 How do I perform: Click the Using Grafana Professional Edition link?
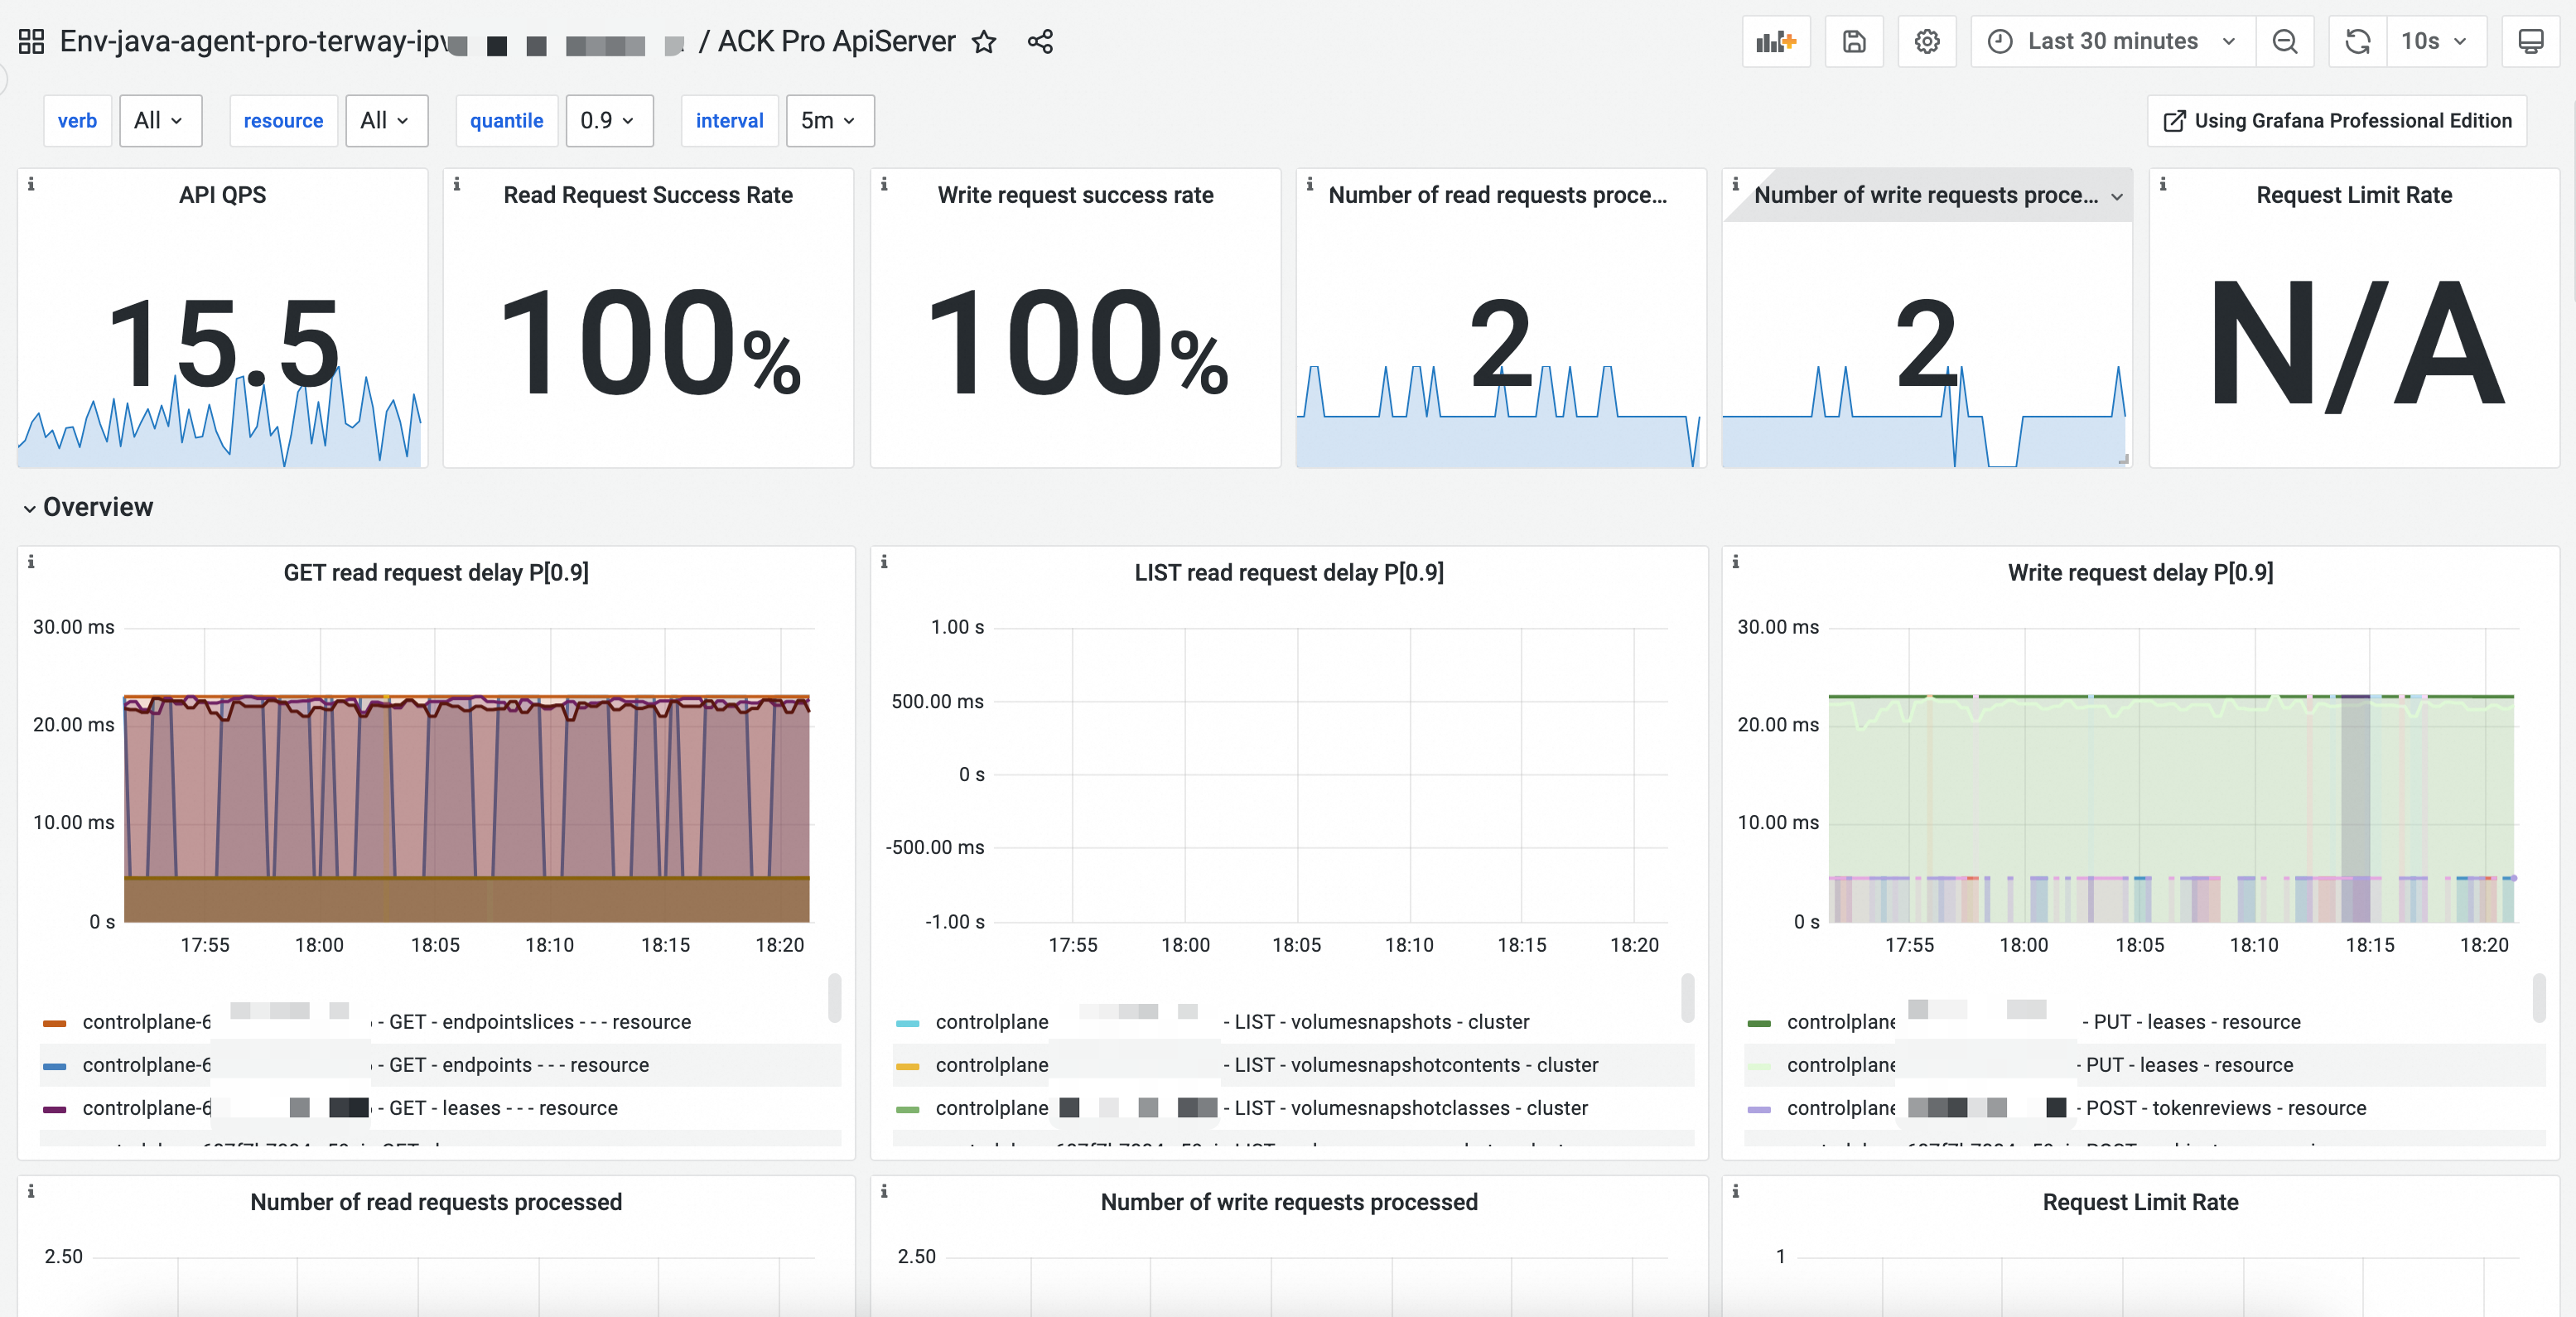(x=2336, y=120)
